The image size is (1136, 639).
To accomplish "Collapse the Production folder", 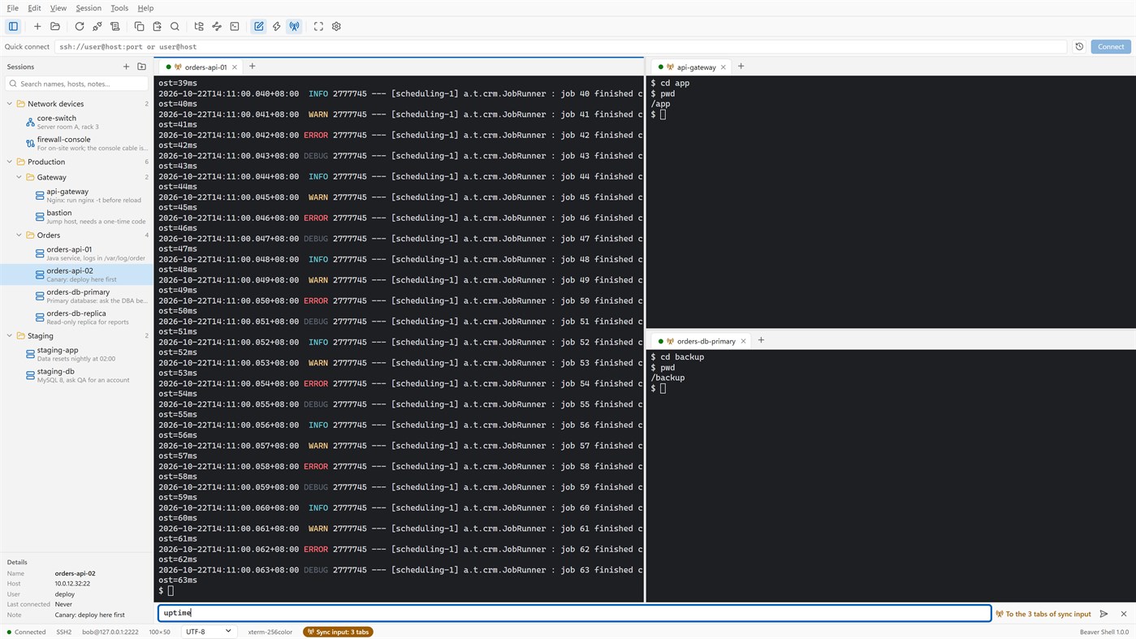I will [x=10, y=162].
